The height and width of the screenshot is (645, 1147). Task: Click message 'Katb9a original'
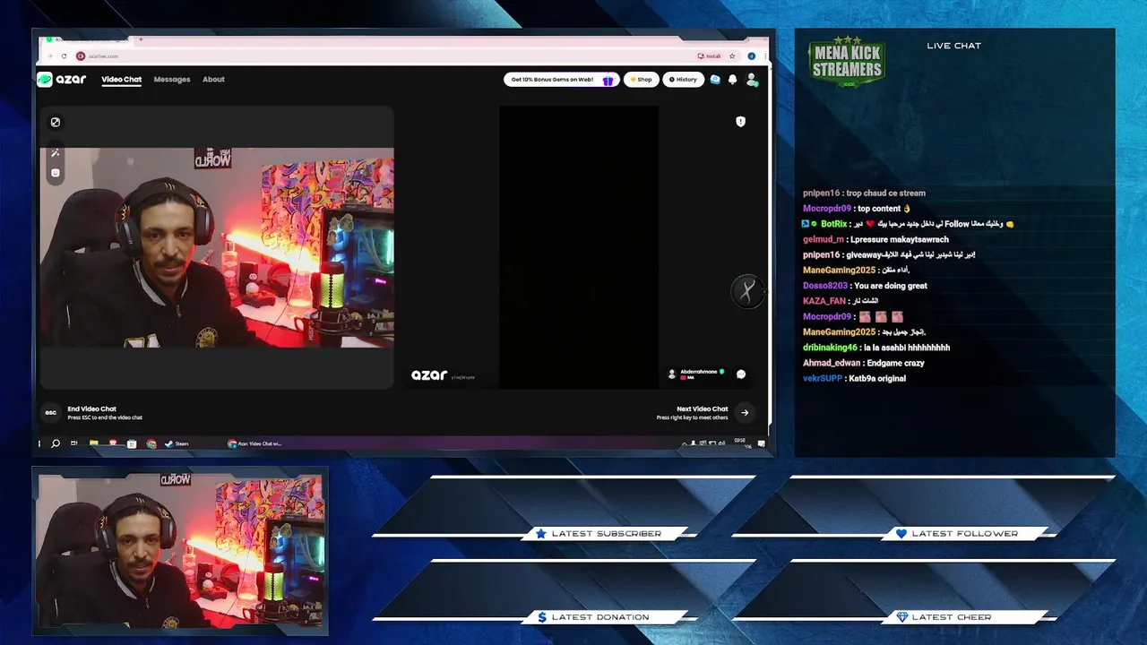(x=877, y=378)
